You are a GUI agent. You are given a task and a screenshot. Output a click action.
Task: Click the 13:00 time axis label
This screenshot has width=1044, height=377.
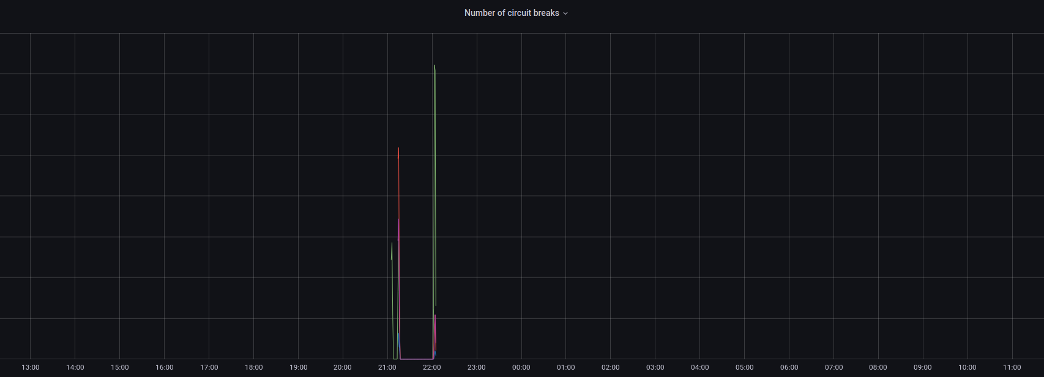31,367
